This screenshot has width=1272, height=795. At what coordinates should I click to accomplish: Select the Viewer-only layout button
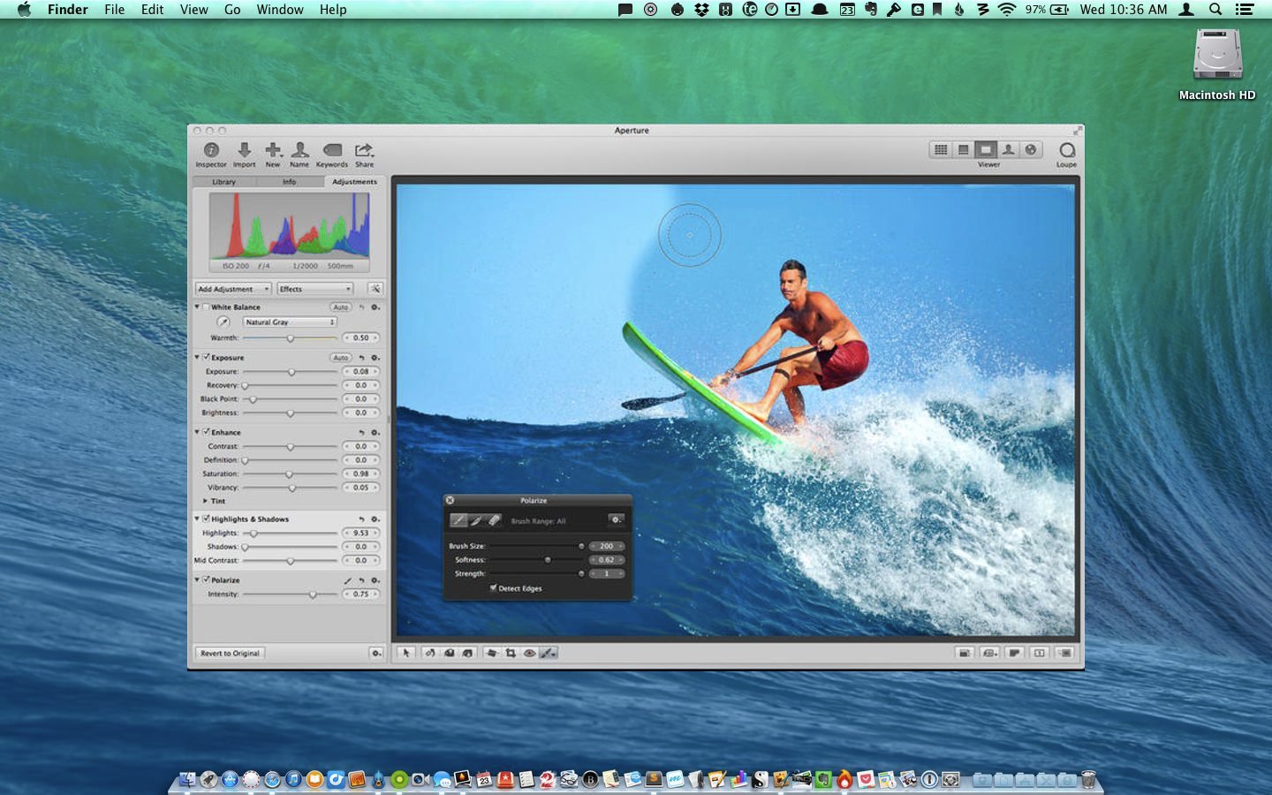[x=986, y=150]
